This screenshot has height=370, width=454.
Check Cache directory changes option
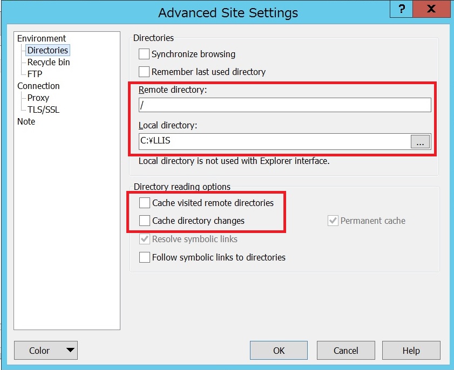point(145,221)
